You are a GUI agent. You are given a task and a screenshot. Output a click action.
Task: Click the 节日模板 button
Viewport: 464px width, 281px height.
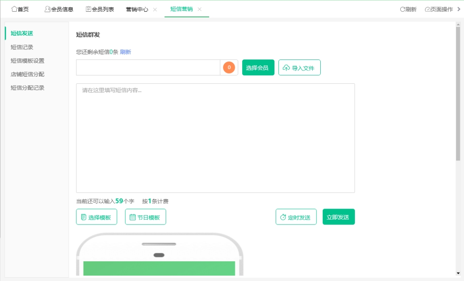pyautogui.click(x=145, y=217)
